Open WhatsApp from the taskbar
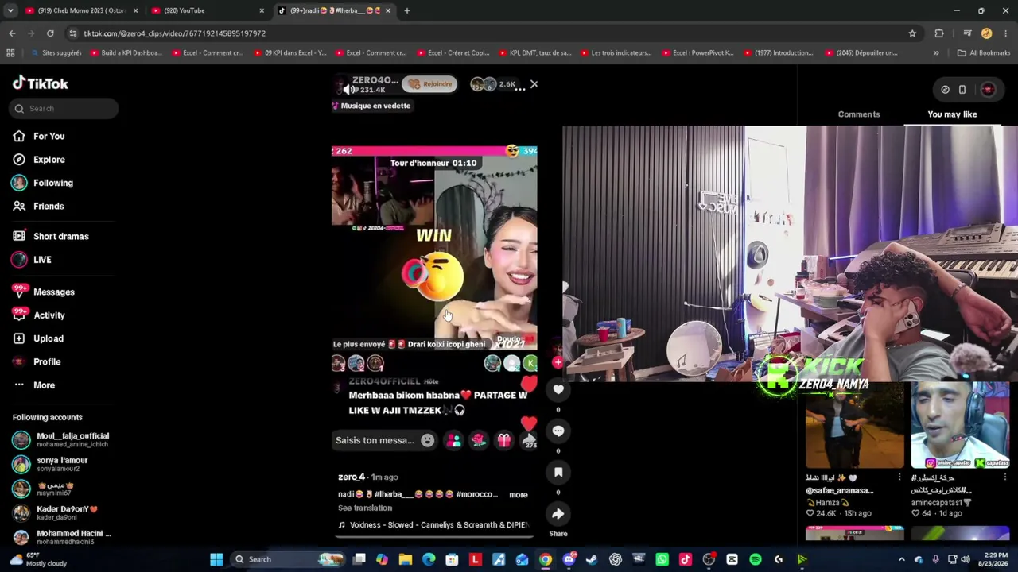 pos(662,559)
